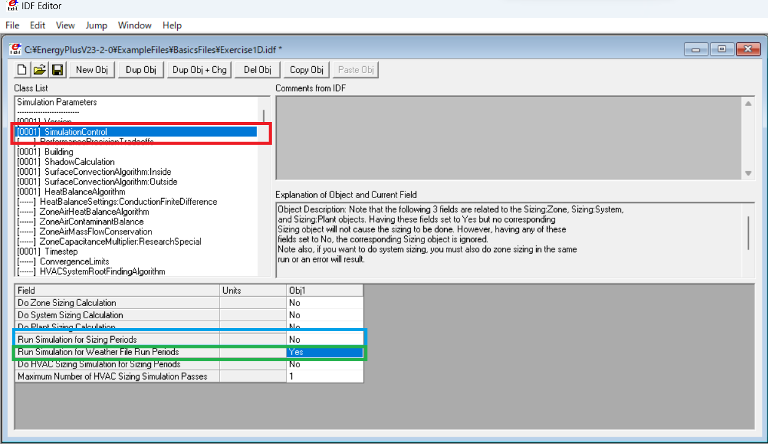Open Do Zone Sizing Calculation value cell

click(324, 303)
